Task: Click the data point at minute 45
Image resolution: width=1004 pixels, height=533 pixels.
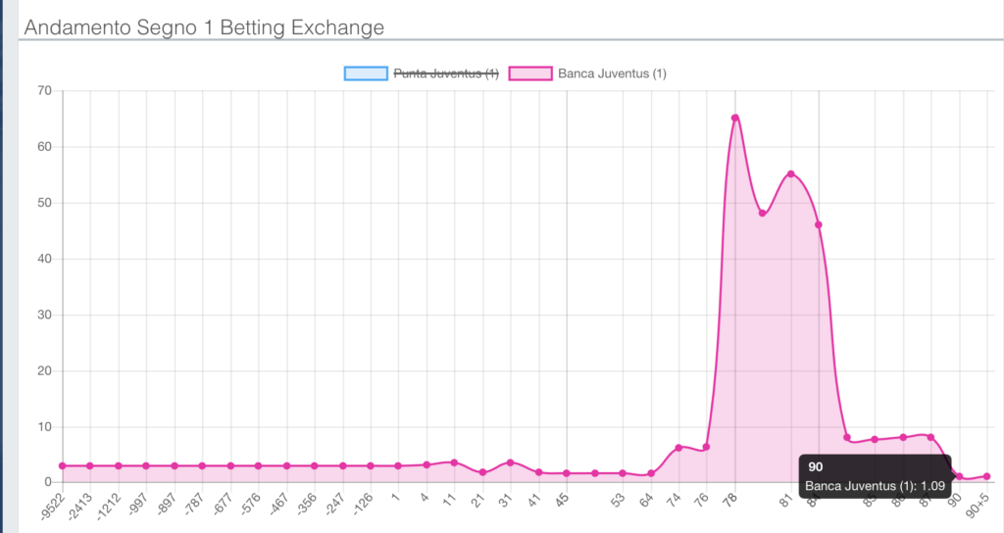Action: [567, 473]
